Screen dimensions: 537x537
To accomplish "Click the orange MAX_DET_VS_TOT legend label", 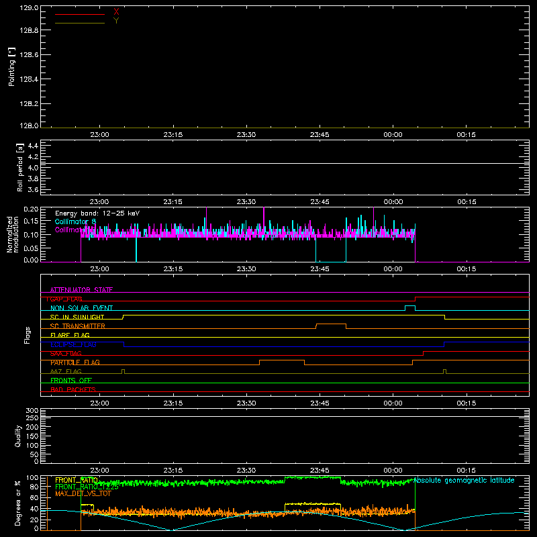I will pos(83,493).
